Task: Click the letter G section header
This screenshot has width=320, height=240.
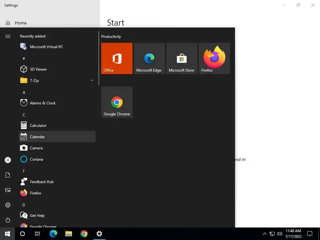Action: [24, 205]
